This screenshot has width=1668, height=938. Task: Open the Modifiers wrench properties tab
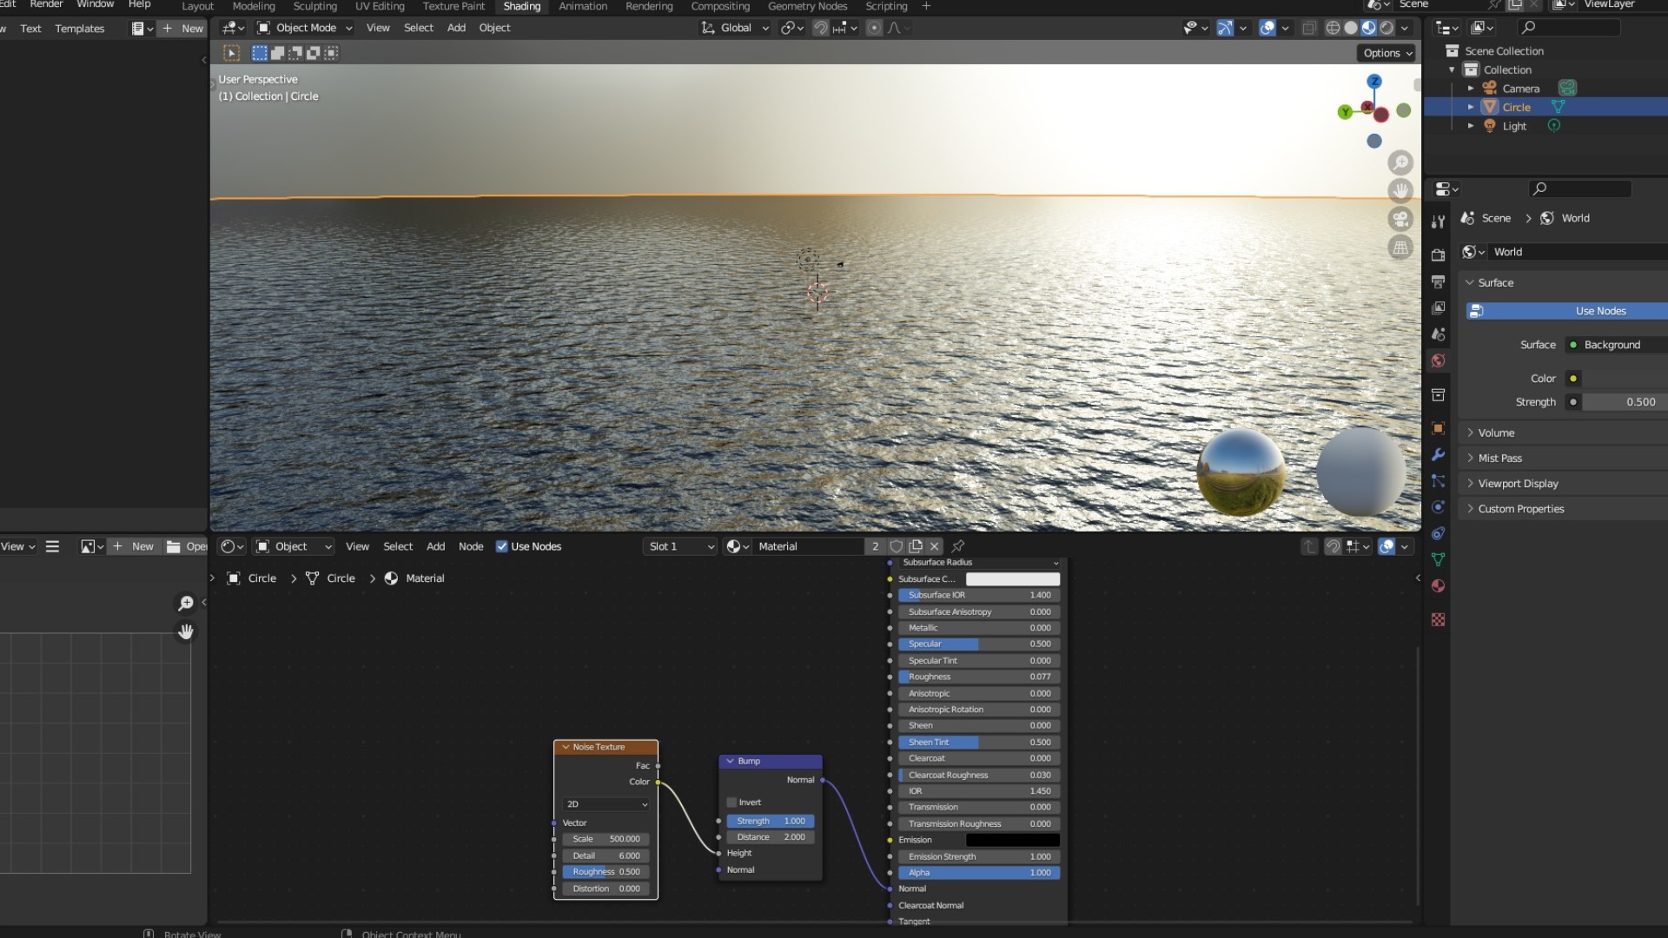(1438, 454)
